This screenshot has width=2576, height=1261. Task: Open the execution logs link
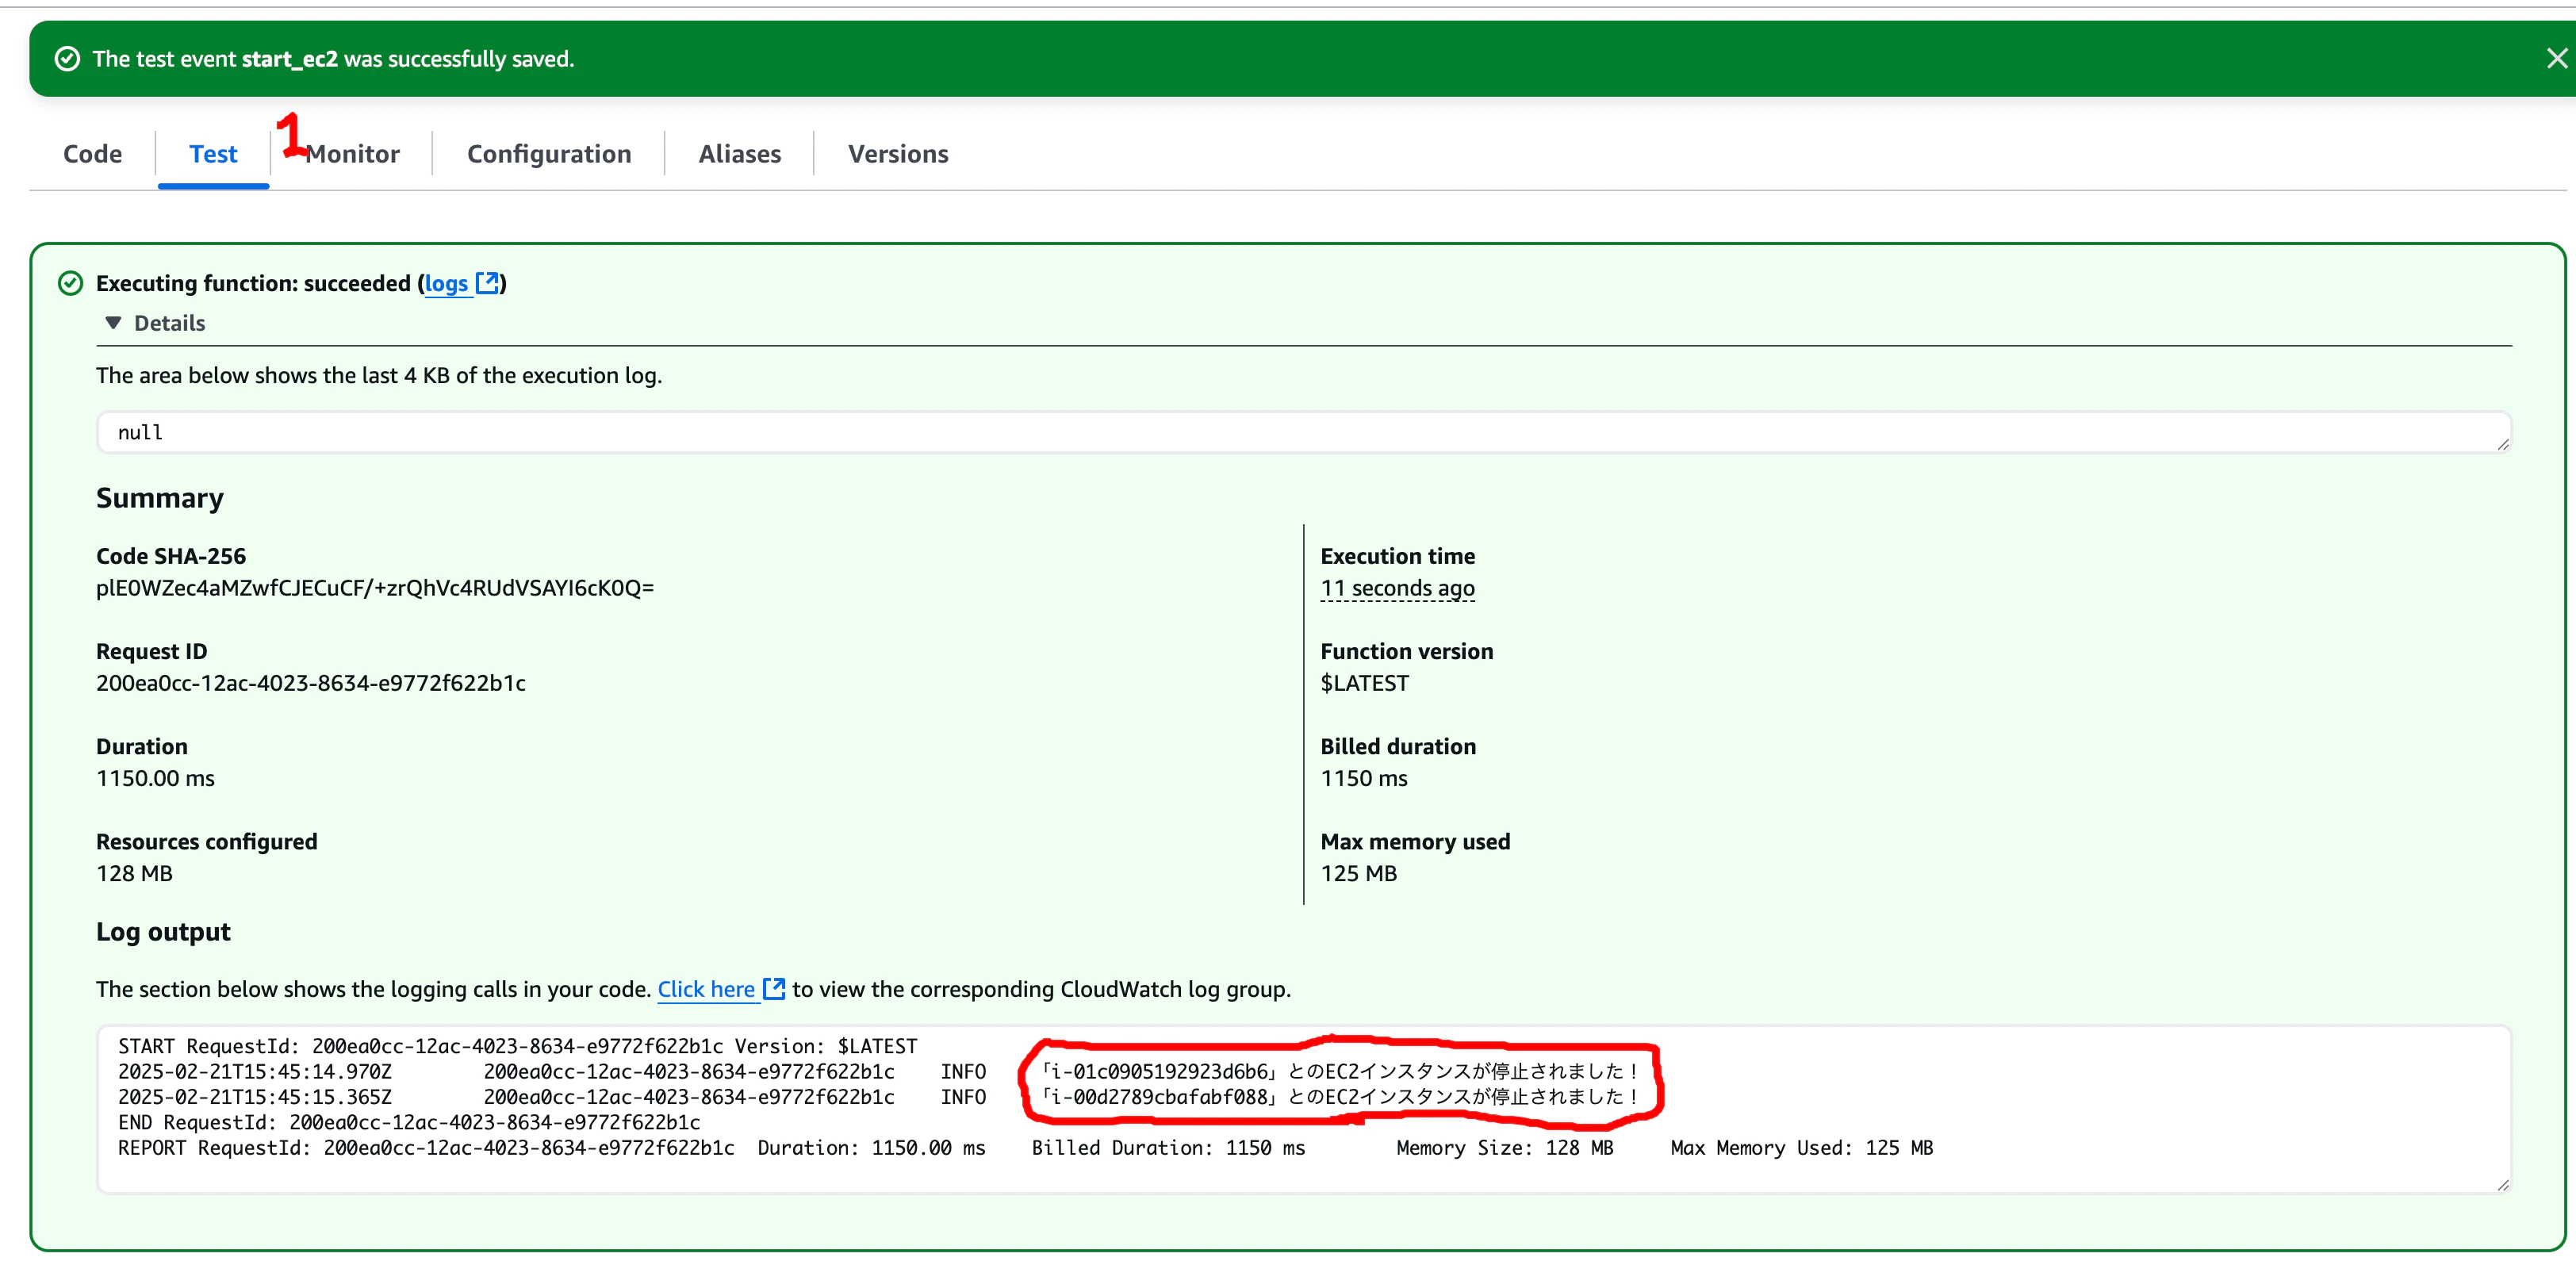click(446, 284)
